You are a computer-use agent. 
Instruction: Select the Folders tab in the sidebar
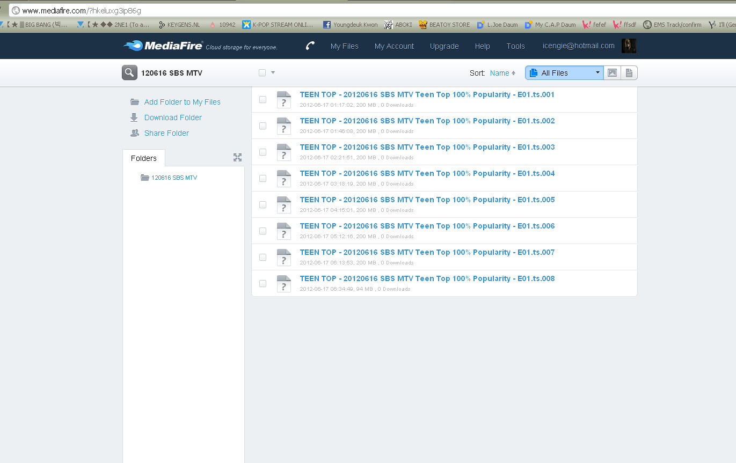pyautogui.click(x=144, y=158)
